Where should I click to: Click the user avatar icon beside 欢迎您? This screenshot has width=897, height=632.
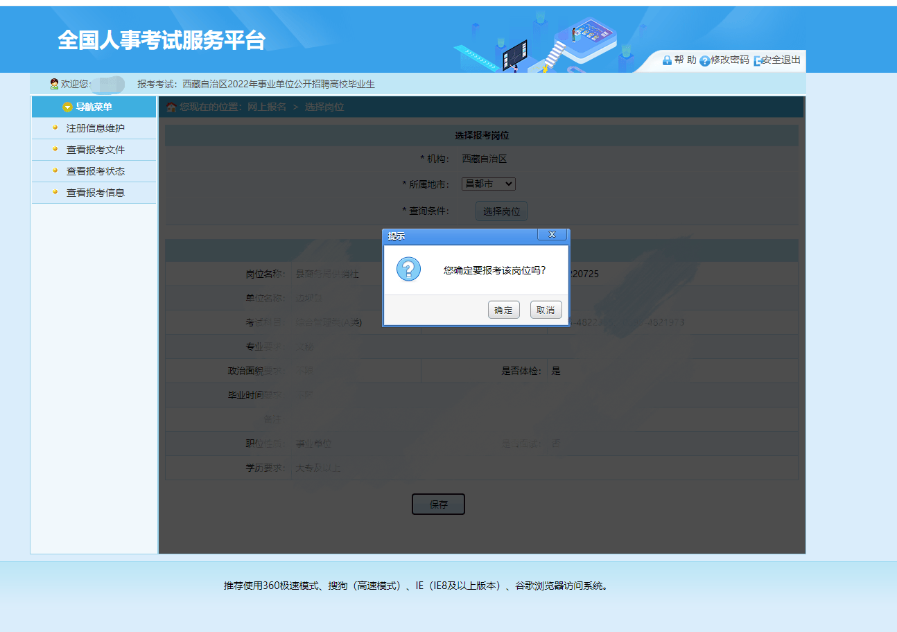tap(54, 84)
